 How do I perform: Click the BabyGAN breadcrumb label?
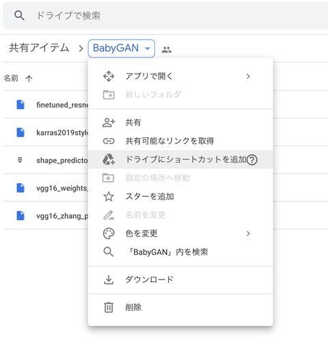click(115, 48)
